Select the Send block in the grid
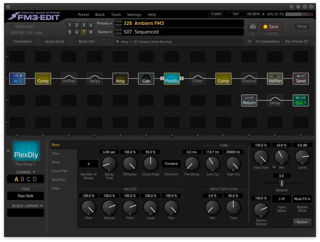Screen dimensions: 320x242 (x=301, y=79)
